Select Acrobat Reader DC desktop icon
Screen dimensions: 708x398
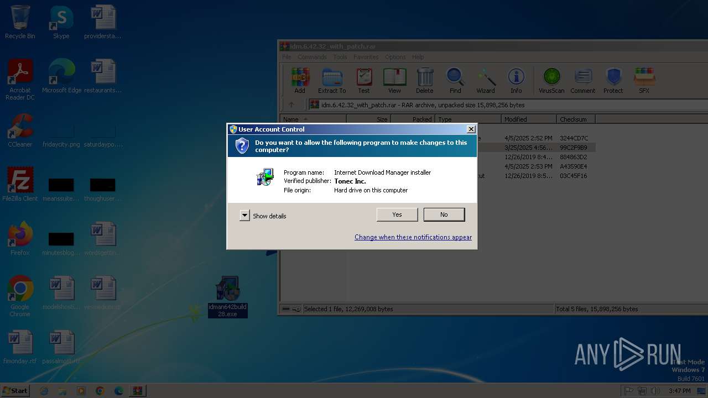click(x=20, y=80)
